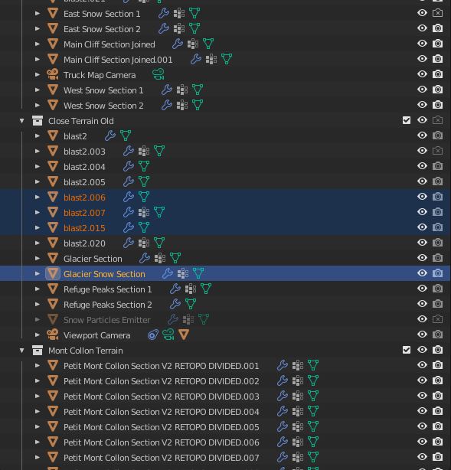451x470 pixels.
Task: Click the particle system icon on Main Cliff Section Joined
Action: 193,44
